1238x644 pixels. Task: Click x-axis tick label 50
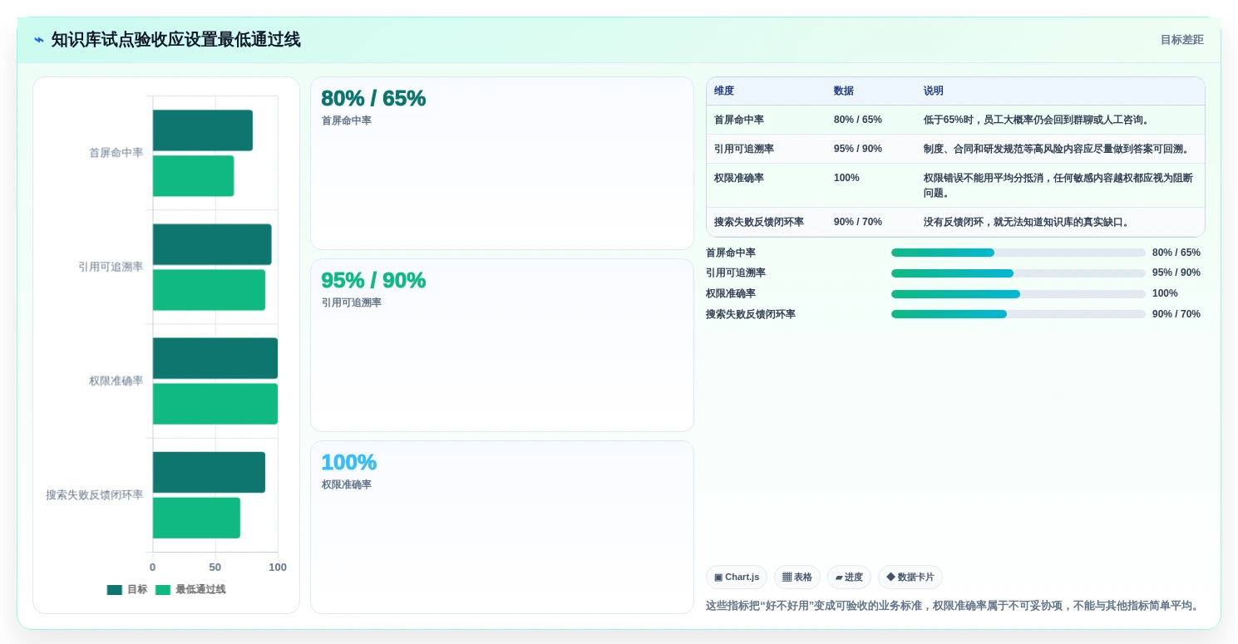click(x=215, y=568)
